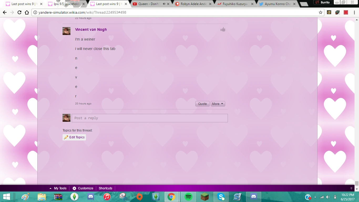This screenshot has height=202, width=359.
Task: Go to the browser home page icon
Action: tap(27, 12)
